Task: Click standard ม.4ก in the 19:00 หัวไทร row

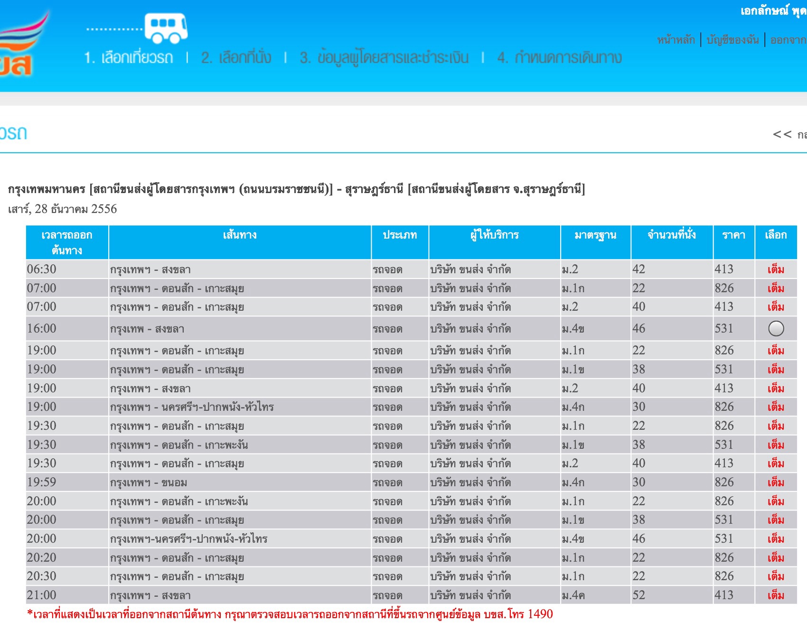Action: pyautogui.click(x=573, y=407)
